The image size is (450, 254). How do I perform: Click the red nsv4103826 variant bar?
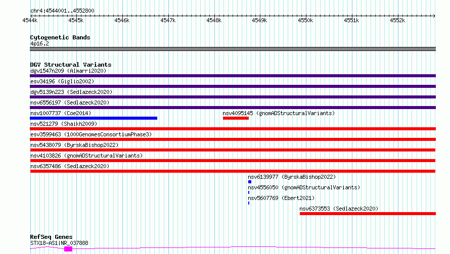pos(233,161)
